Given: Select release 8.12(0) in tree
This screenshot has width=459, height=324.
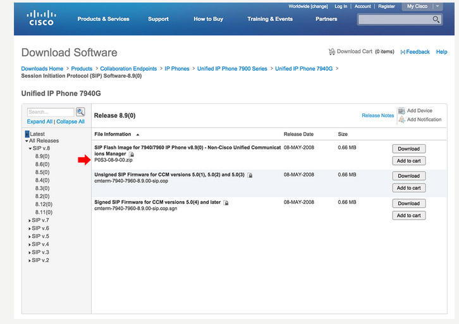Looking at the screenshot, I should pos(44,204).
